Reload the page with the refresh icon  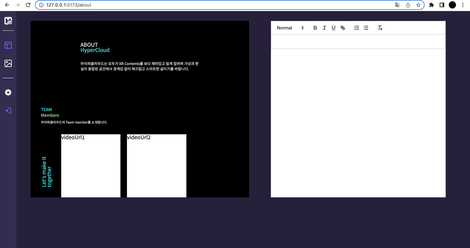[x=28, y=5]
